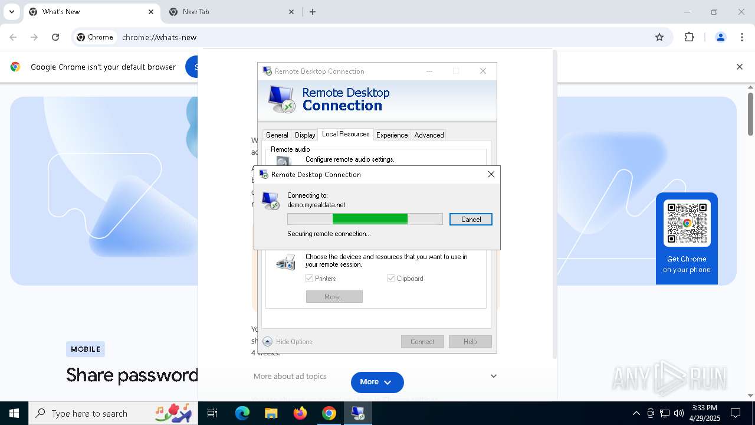Switch to Chrome taskbar icon
Image resolution: width=755 pixels, height=425 pixels.
[329, 413]
